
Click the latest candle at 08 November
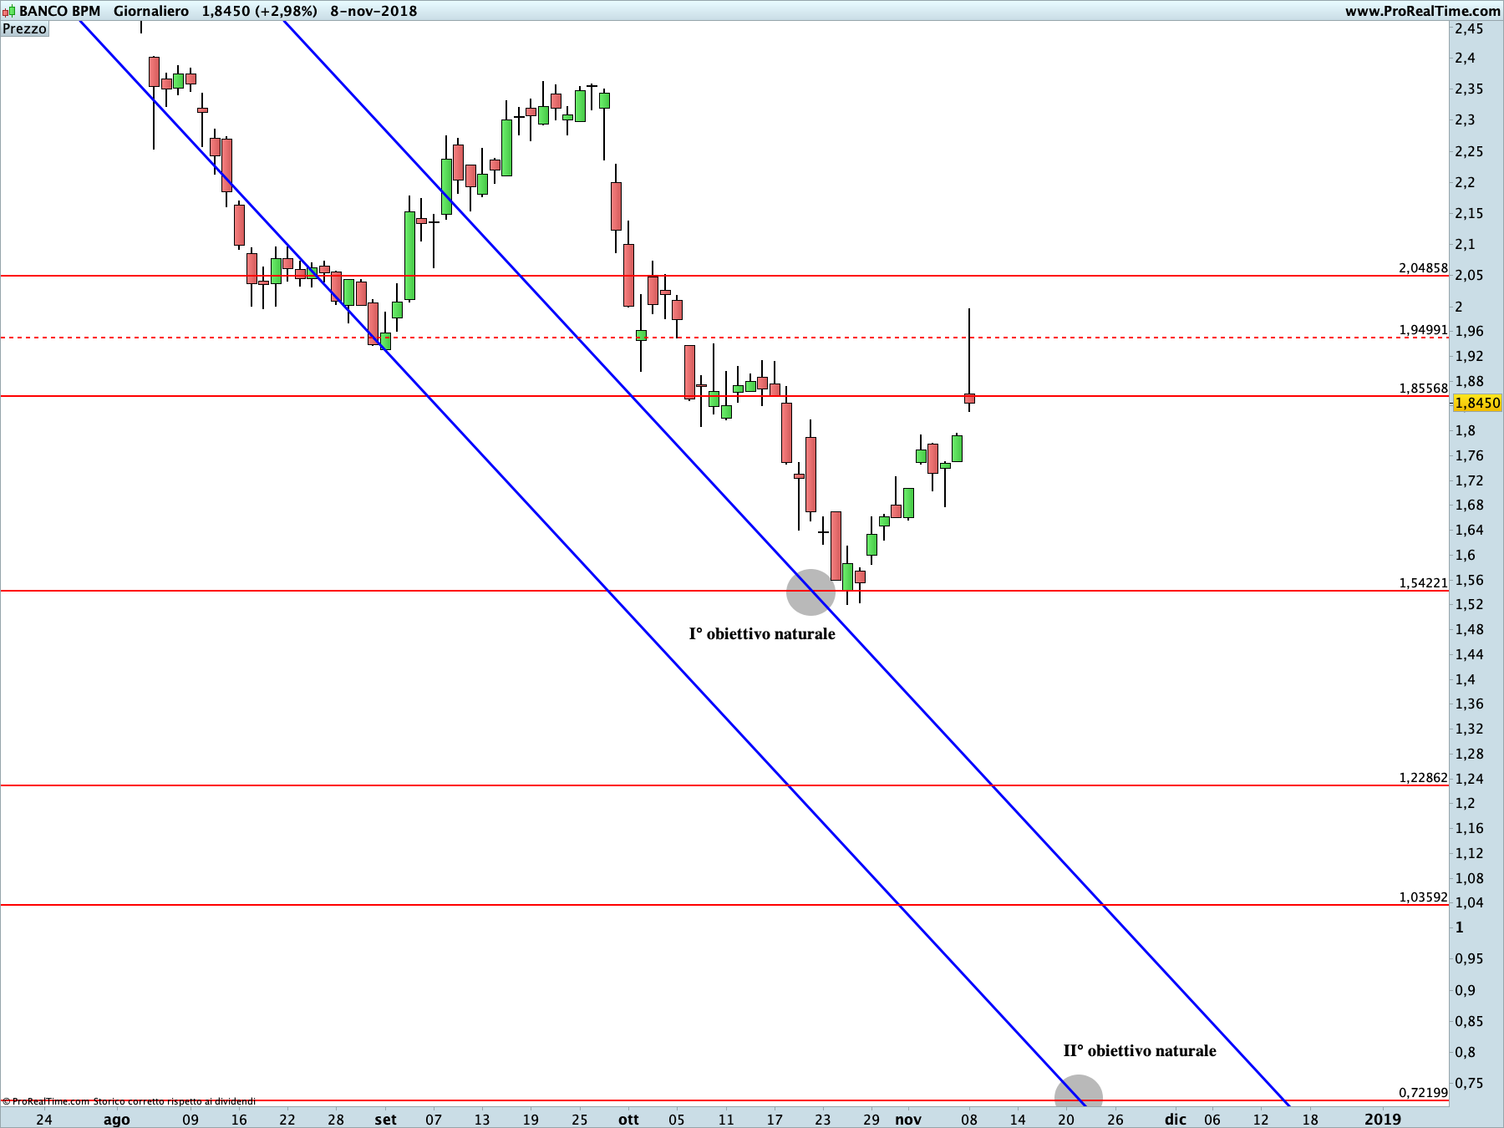[x=969, y=398]
